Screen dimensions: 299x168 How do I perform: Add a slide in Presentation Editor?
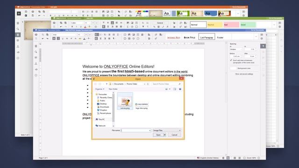pyautogui.click(x=19, y=14)
